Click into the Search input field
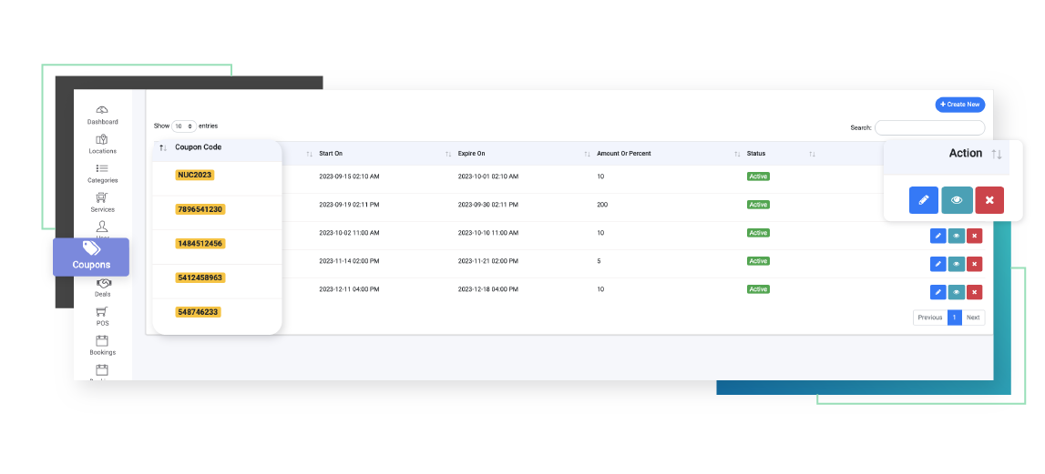This screenshot has height=474, width=1045. (x=929, y=127)
